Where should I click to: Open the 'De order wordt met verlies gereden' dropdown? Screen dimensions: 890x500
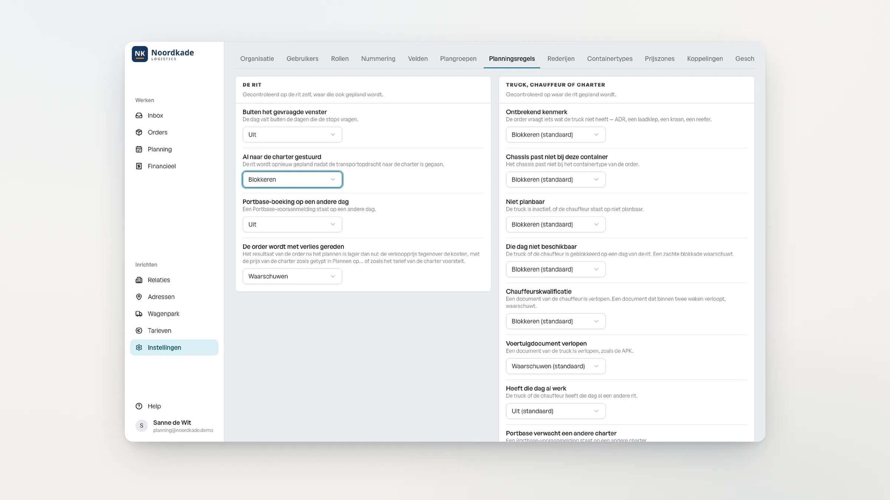[292, 276]
